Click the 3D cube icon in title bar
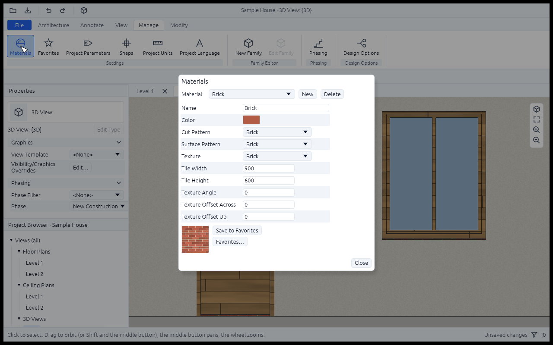The image size is (553, 345). (84, 10)
